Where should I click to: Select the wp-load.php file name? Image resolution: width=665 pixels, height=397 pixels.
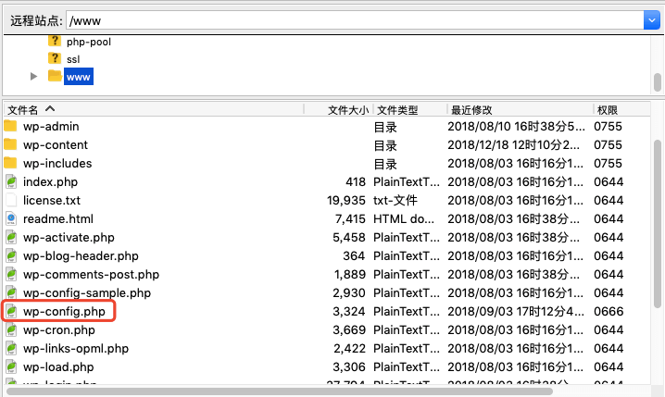click(x=58, y=367)
